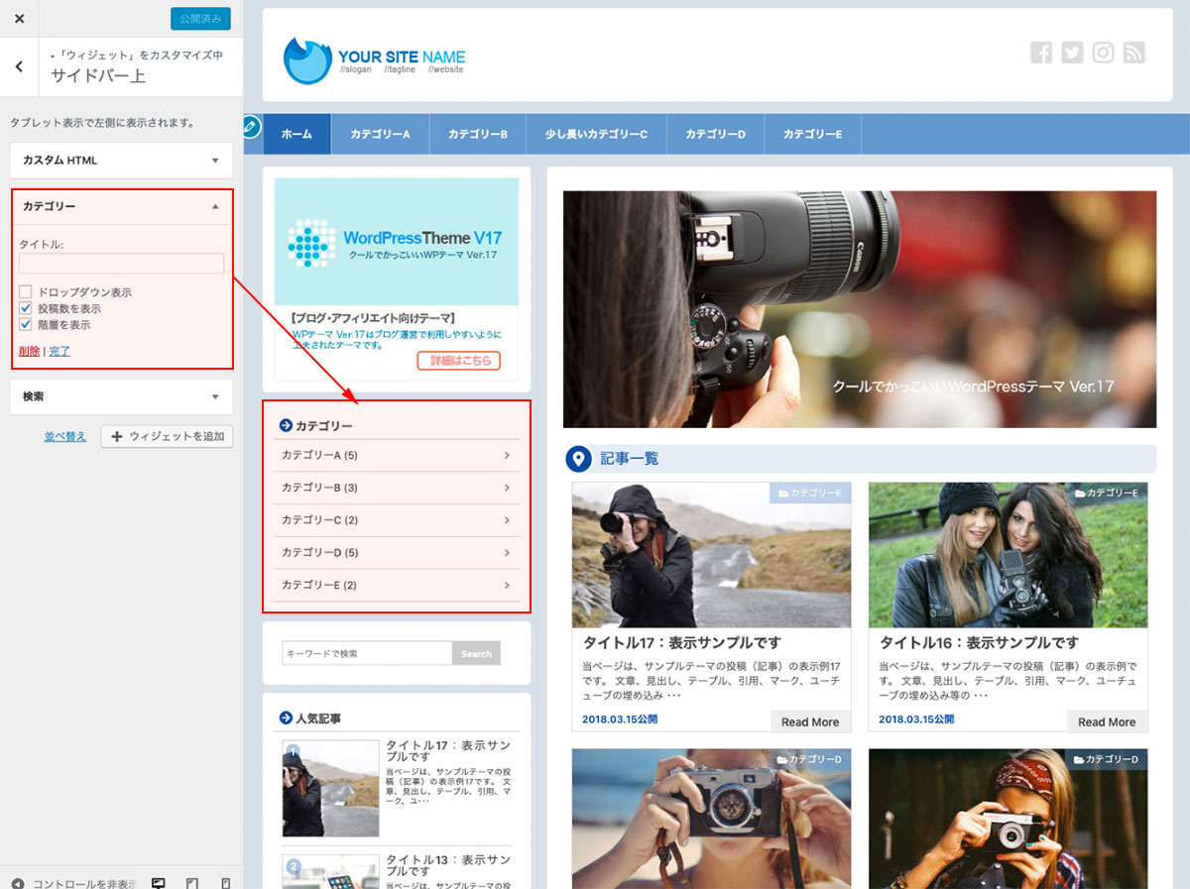This screenshot has width=1190, height=889.
Task: Click the タイトル input field
Action: 121,263
